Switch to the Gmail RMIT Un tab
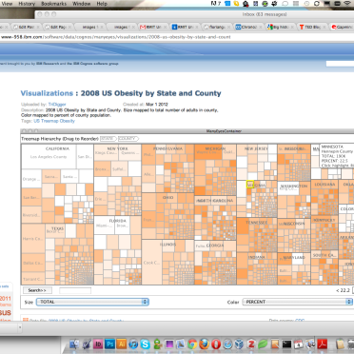Viewport: 354px width, 354px height. pyautogui.click(x=153, y=28)
